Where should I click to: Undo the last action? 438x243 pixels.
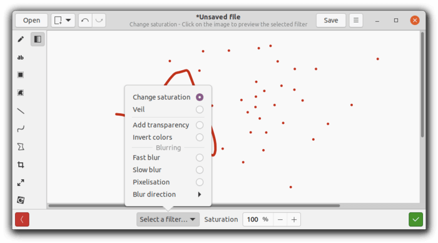click(x=85, y=21)
